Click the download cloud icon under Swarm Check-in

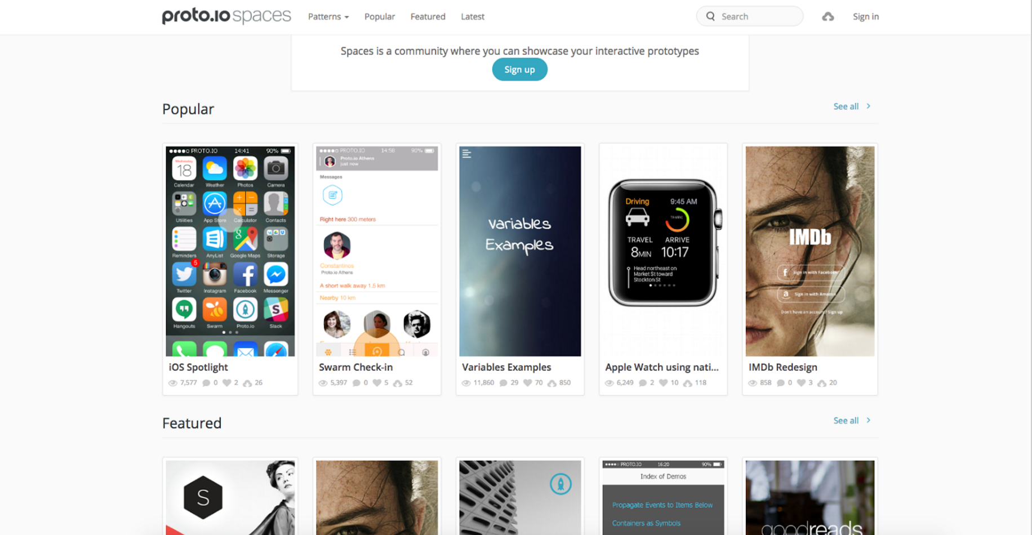[x=398, y=383]
